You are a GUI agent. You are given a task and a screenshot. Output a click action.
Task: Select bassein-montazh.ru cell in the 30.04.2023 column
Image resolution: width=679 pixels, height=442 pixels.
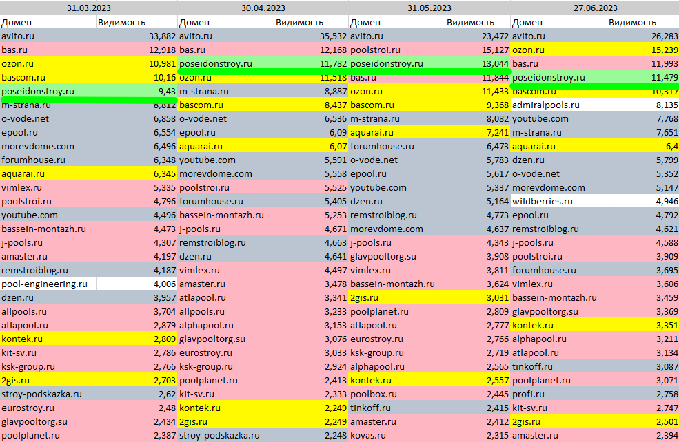[x=225, y=215]
